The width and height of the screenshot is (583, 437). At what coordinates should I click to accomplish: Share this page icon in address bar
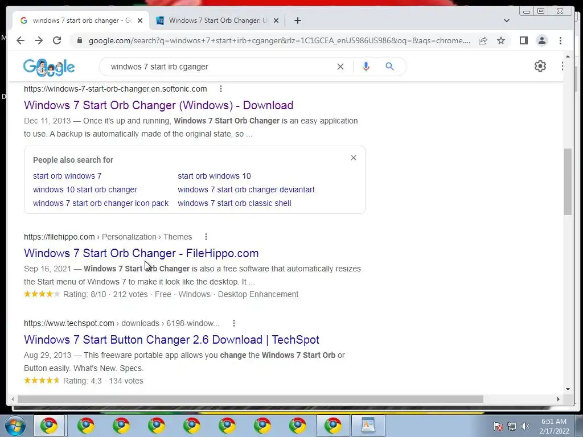(x=483, y=40)
